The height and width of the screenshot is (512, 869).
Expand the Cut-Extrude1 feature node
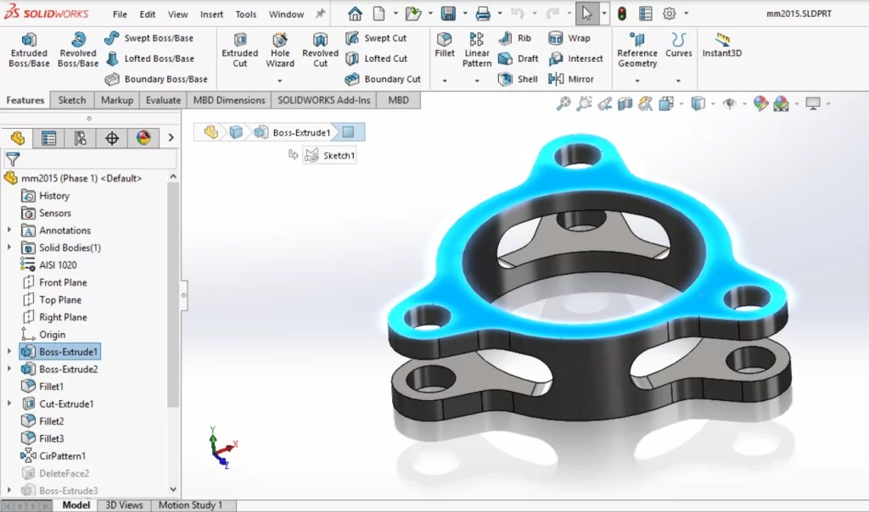(8, 403)
